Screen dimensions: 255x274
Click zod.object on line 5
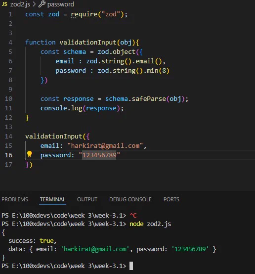click(x=116, y=52)
